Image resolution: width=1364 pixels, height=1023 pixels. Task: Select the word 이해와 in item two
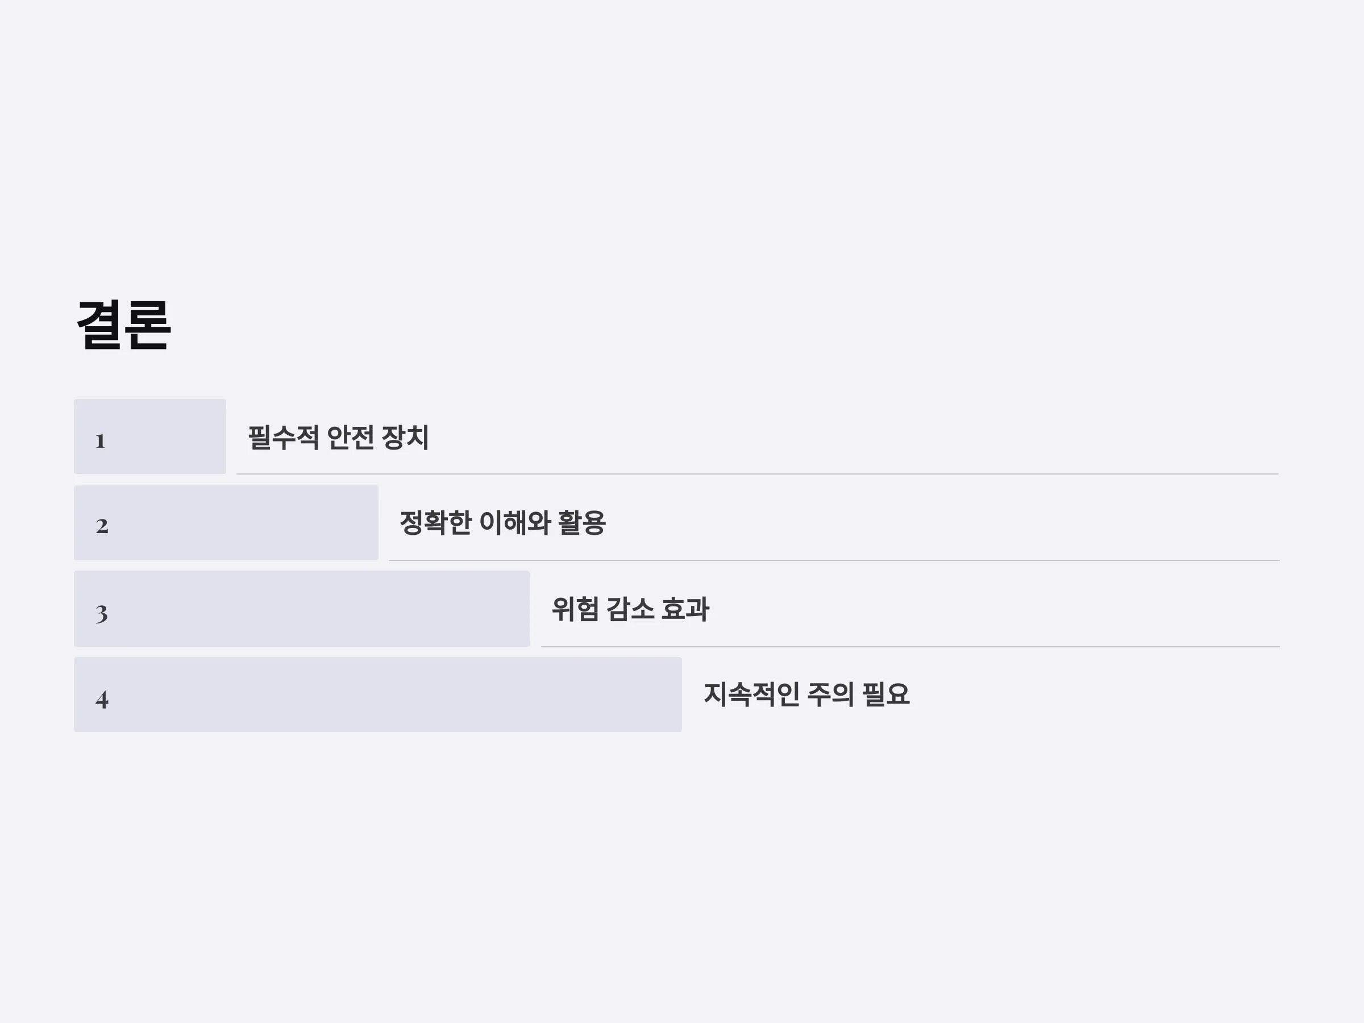[515, 523]
